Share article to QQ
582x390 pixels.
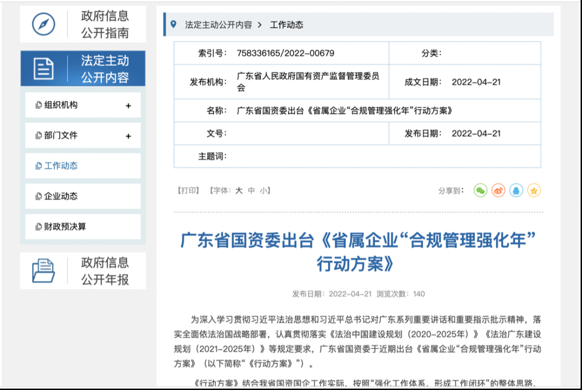(516, 190)
